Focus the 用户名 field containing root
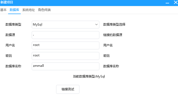Image resolution: width=178 pixels, height=107 pixels. (x=66, y=45)
